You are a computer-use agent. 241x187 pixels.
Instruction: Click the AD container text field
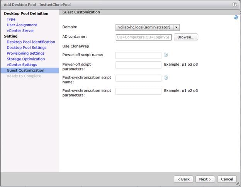[x=143, y=37]
